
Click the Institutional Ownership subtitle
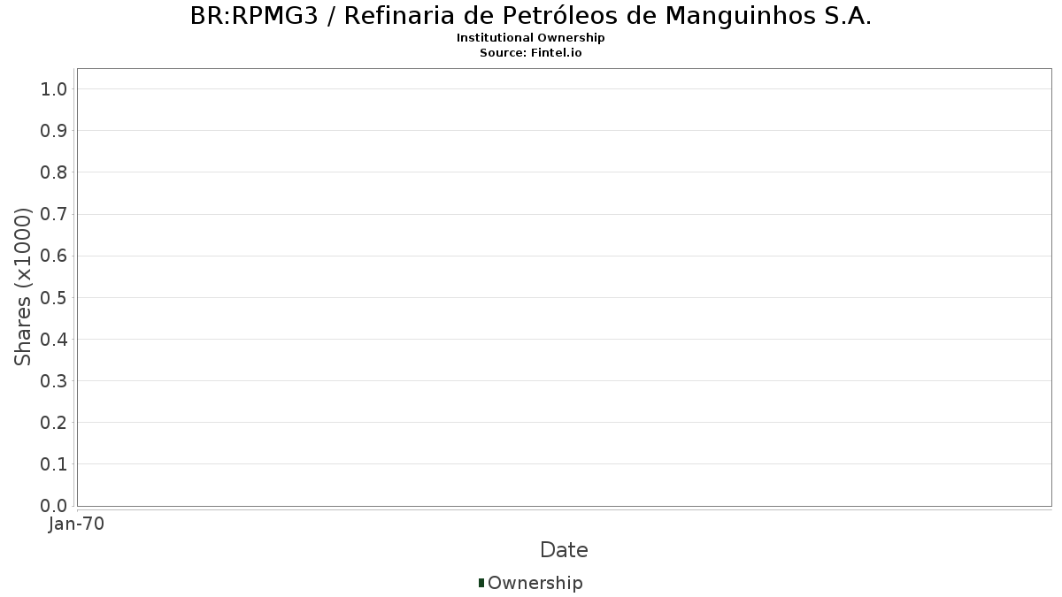[531, 38]
